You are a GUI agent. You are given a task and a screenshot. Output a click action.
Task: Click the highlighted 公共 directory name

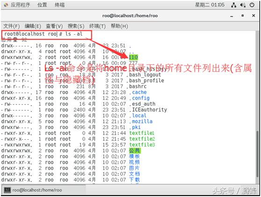tap(135, 151)
